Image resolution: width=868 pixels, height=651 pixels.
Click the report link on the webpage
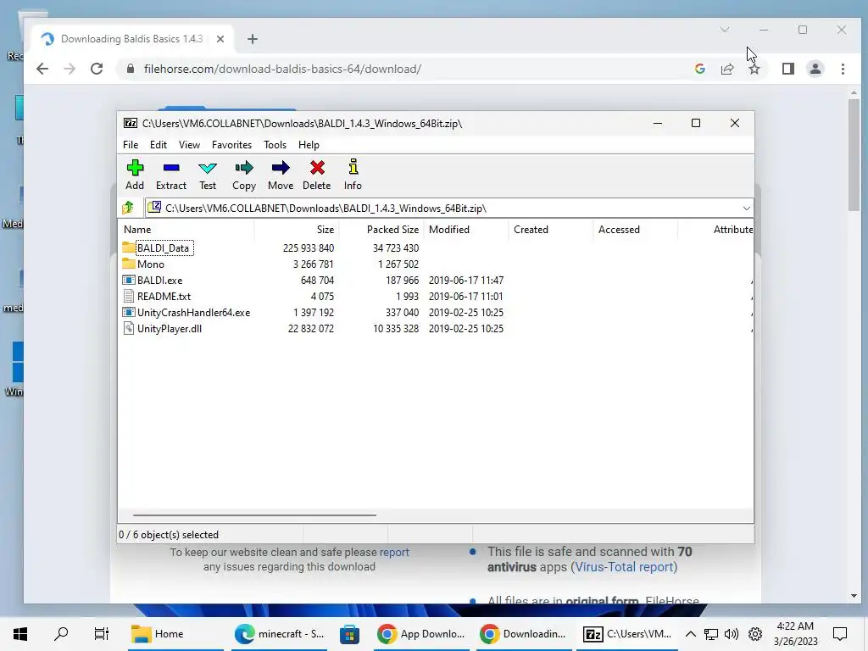tap(394, 552)
